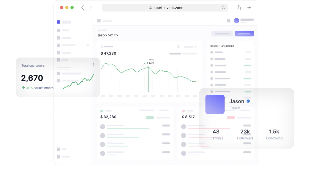This screenshot has width=310, height=169.
Task: Open the three-dot menu on the customers card
Action: tap(94, 65)
